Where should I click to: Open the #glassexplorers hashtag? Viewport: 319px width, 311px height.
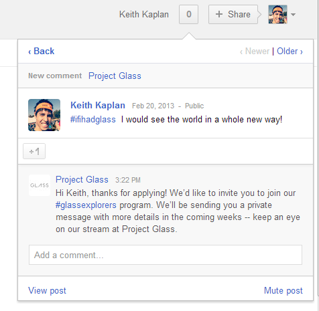(x=86, y=205)
